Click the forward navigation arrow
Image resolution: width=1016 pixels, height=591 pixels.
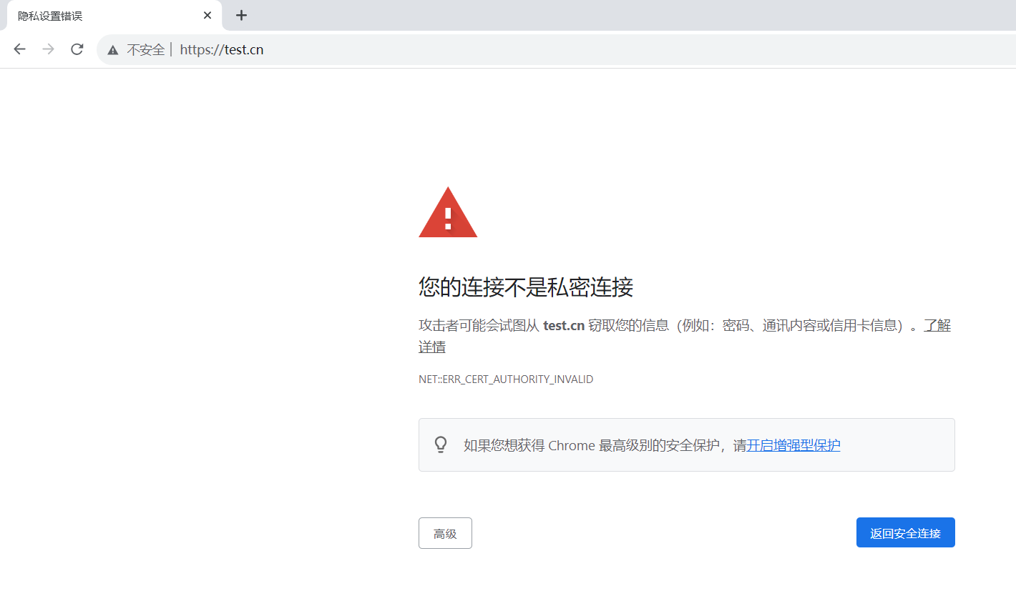(49, 49)
